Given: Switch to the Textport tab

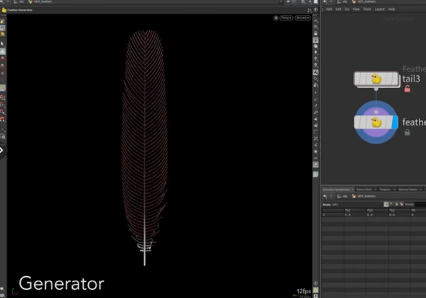Looking at the screenshot, I should pos(384,189).
